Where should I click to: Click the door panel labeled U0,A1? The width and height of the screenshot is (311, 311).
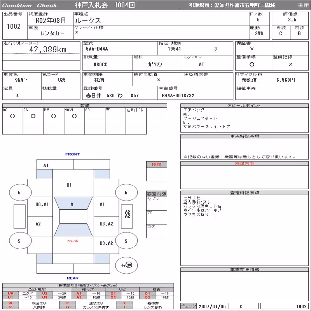[x=40, y=206]
